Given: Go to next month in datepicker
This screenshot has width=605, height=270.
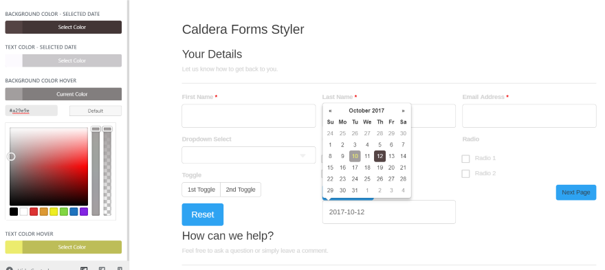Looking at the screenshot, I should (403, 111).
